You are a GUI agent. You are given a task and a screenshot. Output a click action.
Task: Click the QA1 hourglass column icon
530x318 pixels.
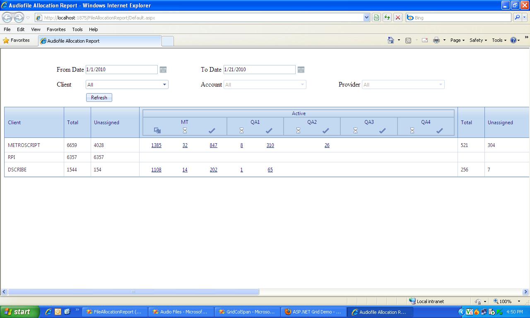click(241, 130)
